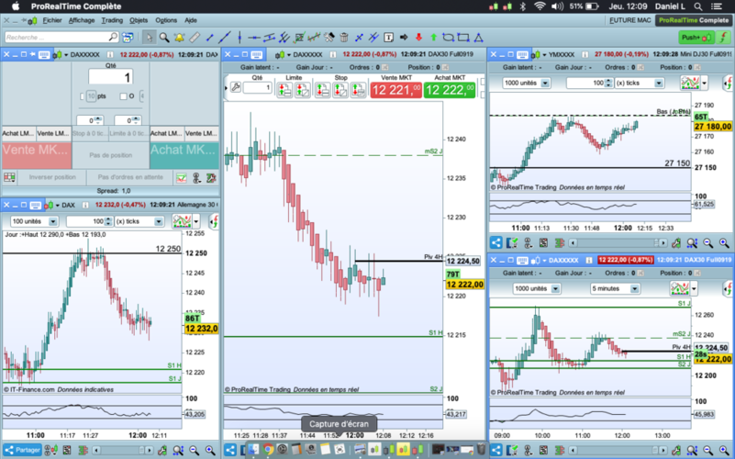The height and width of the screenshot is (459, 735).
Task: Toggle Ordres checkbox in YMXXXX window
Action: point(640,68)
